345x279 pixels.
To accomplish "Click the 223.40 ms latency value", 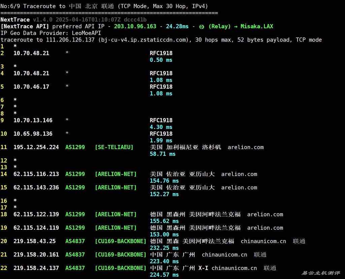I will coord(164,261).
